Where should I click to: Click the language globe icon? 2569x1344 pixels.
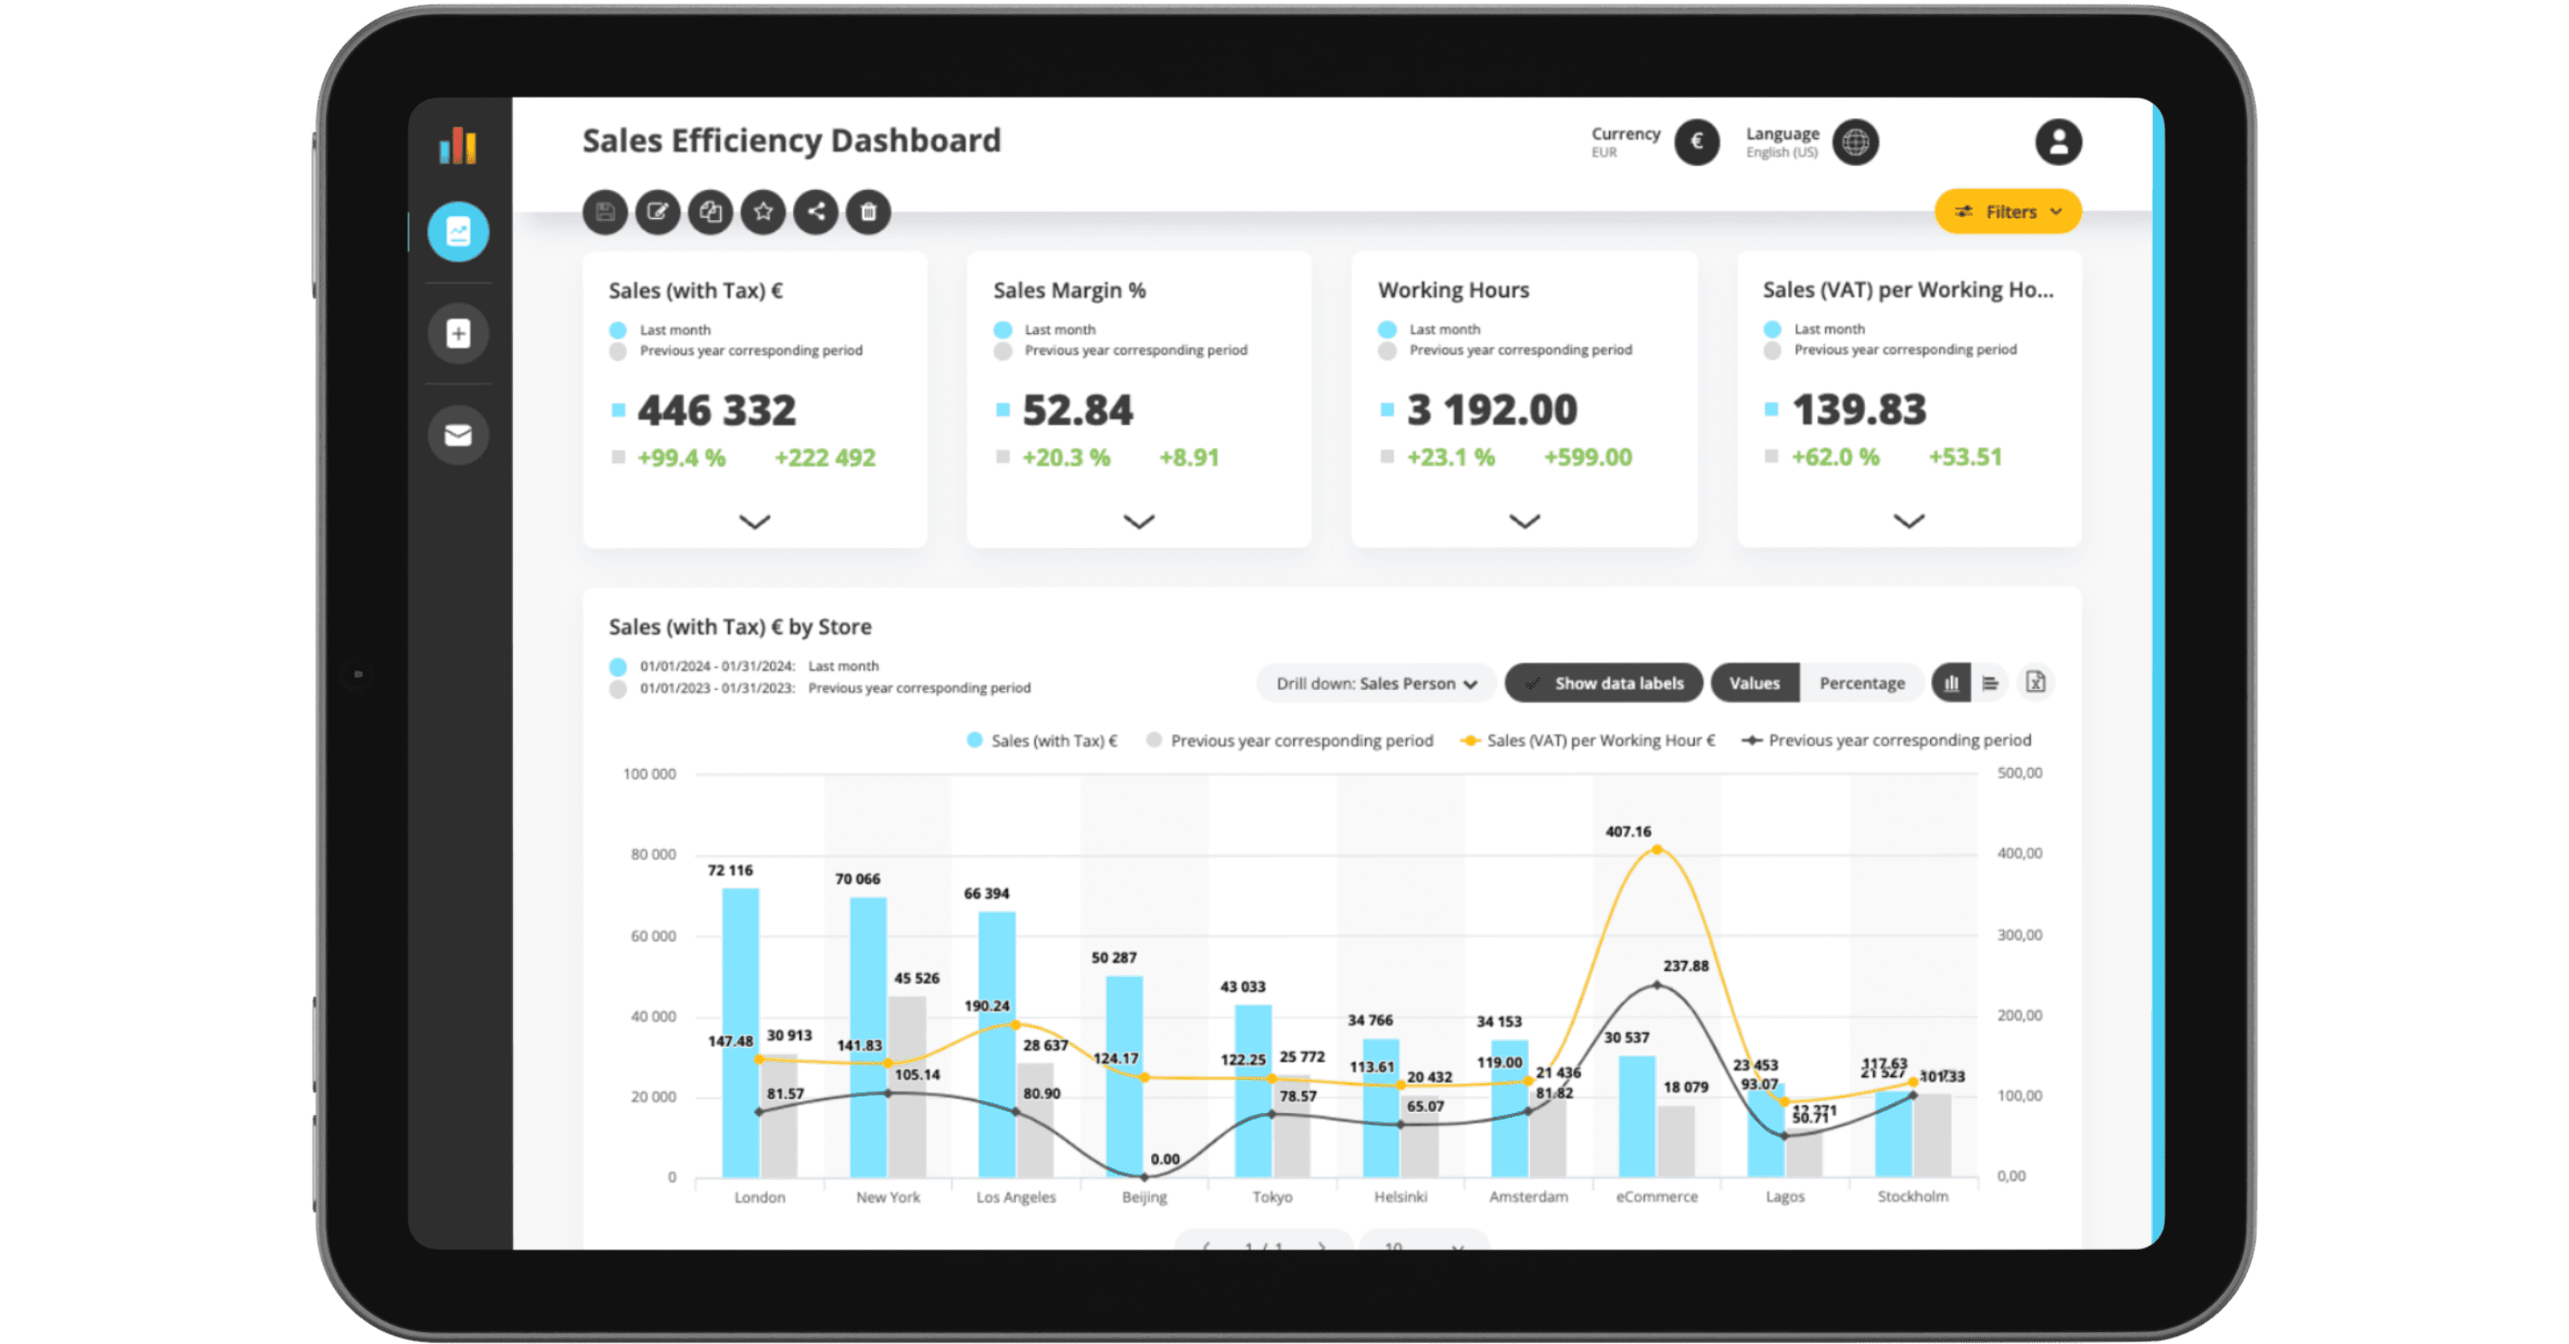1855,141
